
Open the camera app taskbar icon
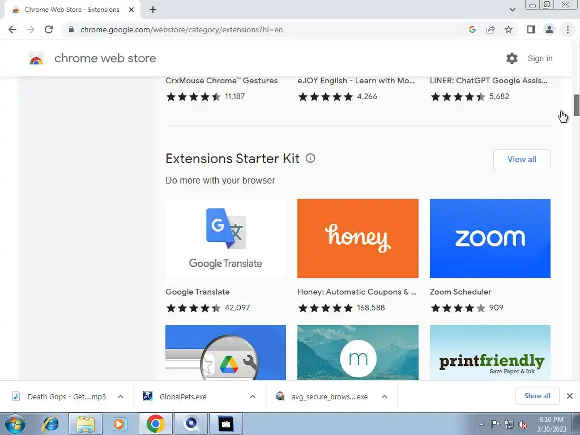226,424
